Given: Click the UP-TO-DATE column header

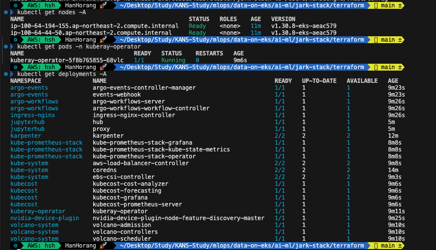Looking at the screenshot, I should [x=319, y=81].
